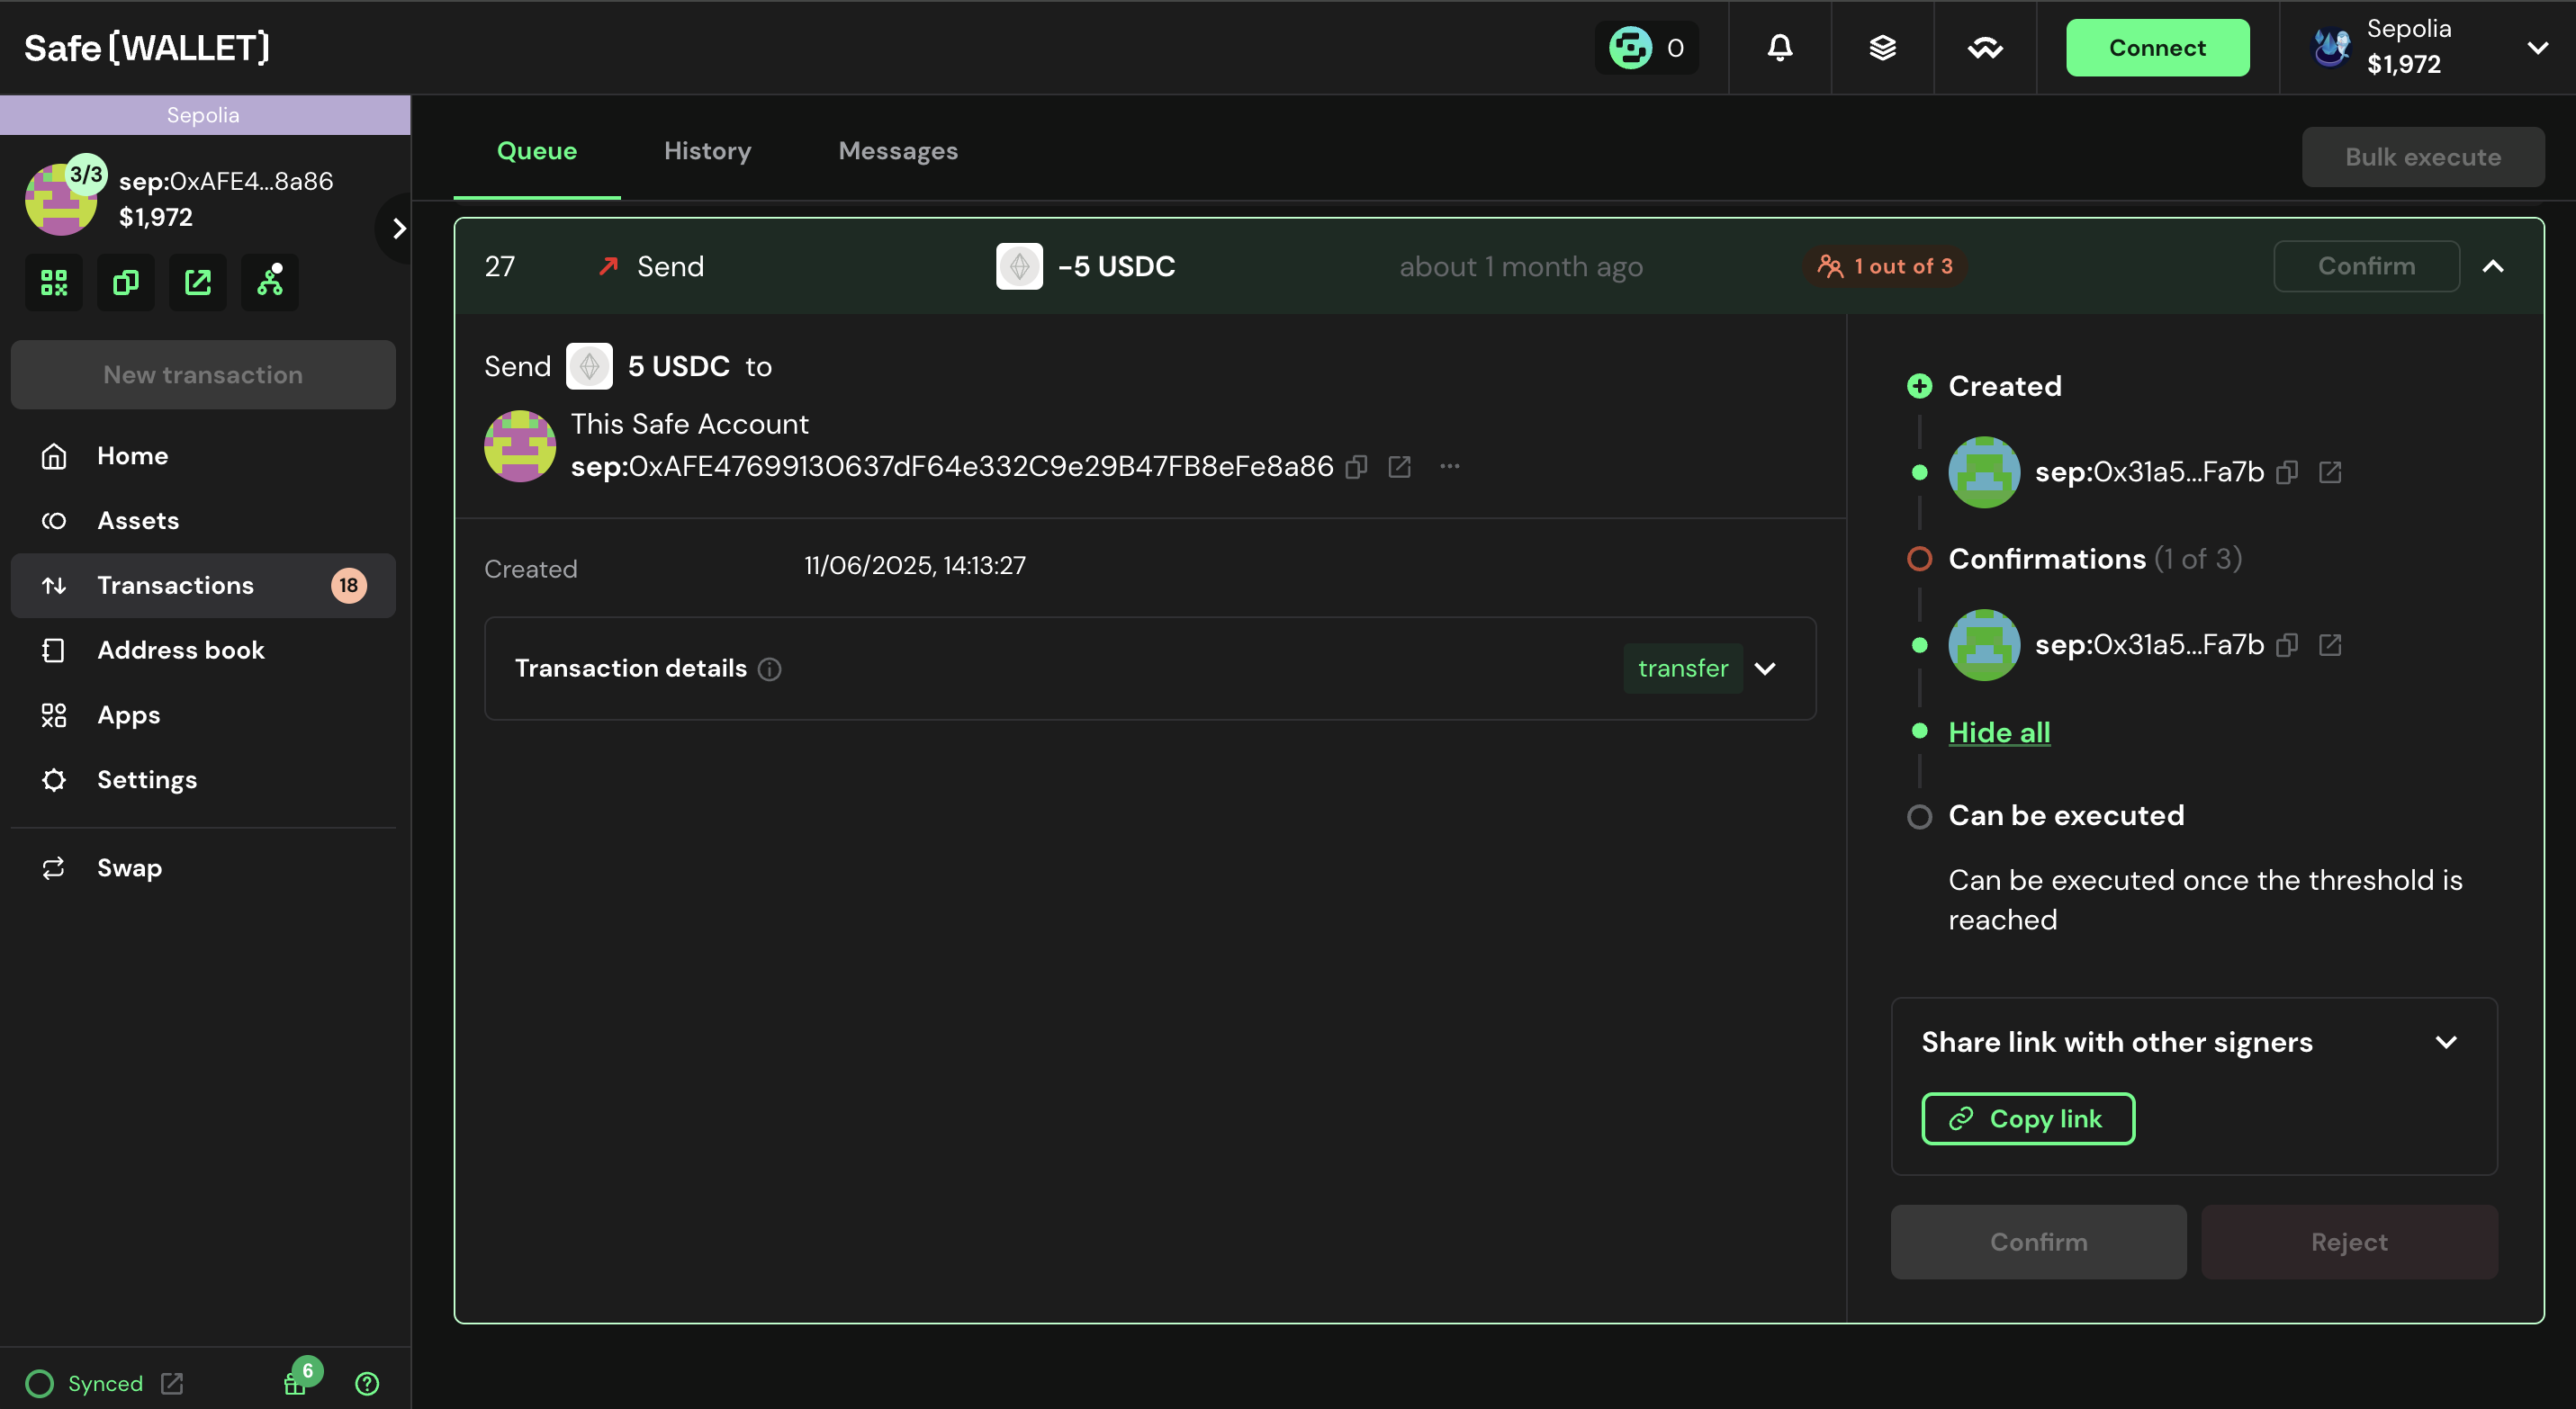Click the green transfer tag
Viewport: 2576px width, 1409px height.
pos(1683,669)
